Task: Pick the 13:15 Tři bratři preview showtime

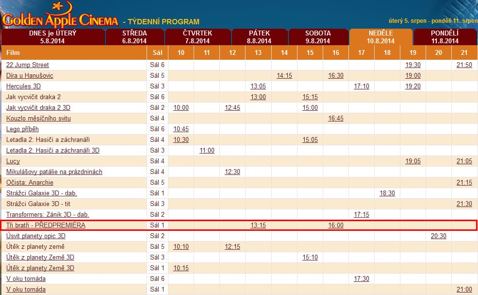Action: [258, 226]
